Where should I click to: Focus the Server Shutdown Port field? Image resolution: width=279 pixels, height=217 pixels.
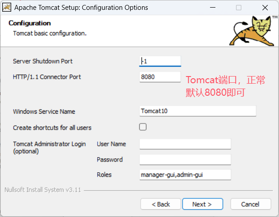tap(160, 61)
